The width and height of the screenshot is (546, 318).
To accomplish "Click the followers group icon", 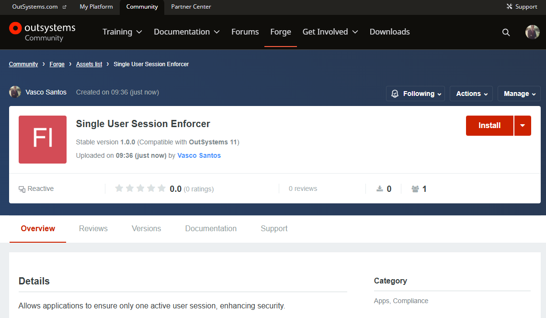I will coord(415,188).
